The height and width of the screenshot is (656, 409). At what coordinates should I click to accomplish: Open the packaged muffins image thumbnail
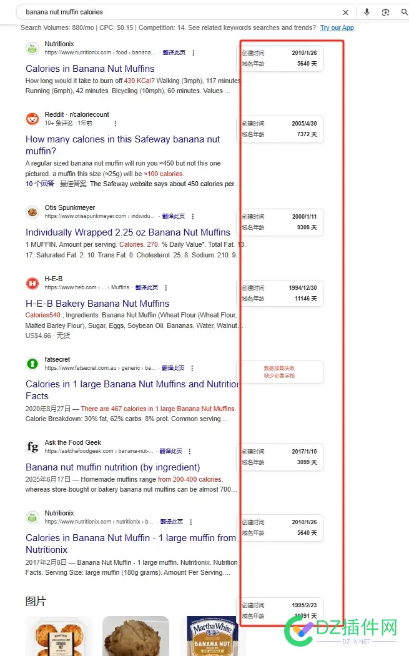59,636
